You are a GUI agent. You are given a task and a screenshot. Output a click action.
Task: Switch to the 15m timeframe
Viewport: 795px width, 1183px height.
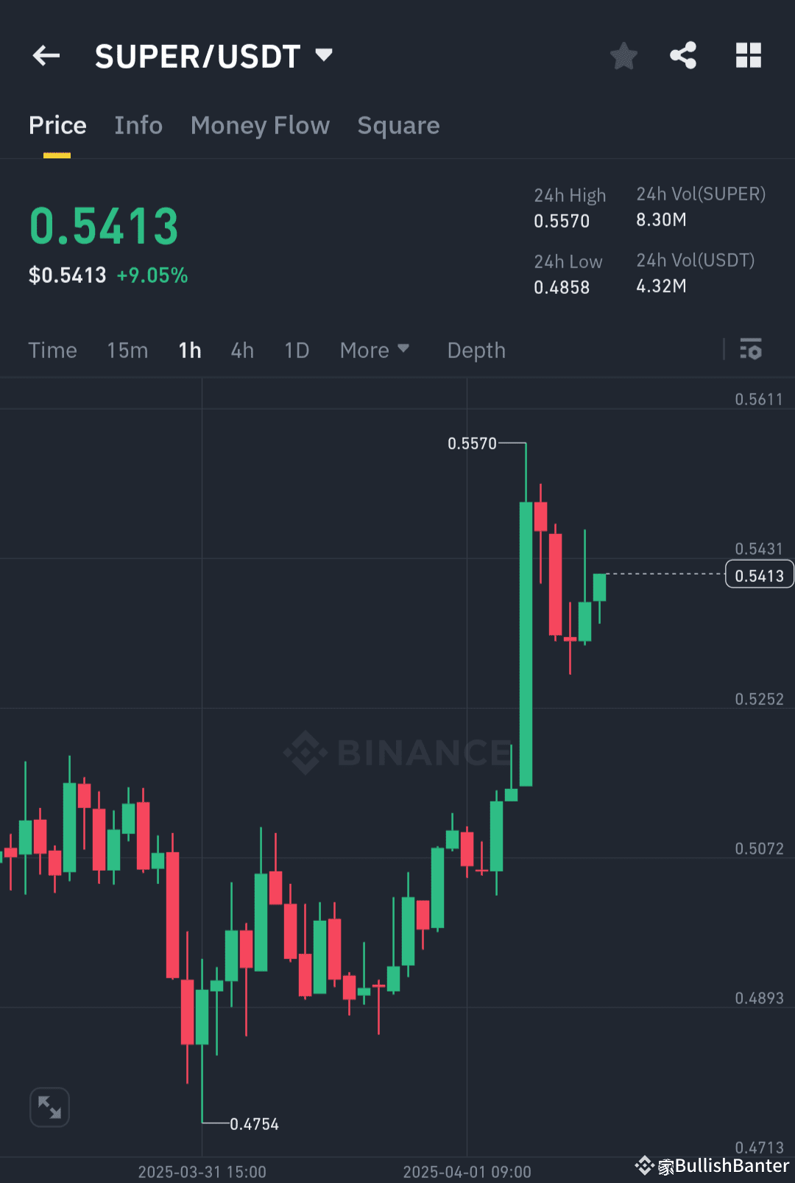(127, 351)
